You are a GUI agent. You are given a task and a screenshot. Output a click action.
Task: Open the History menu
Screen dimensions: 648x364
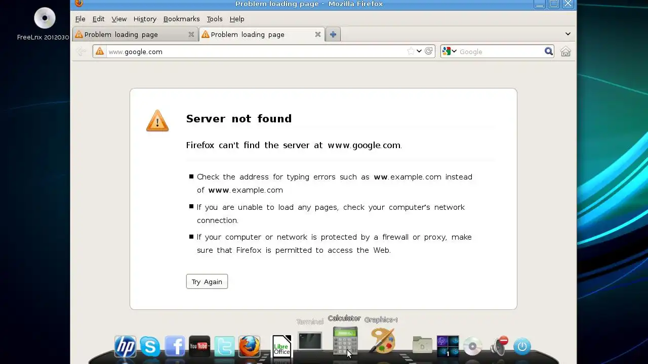145,19
